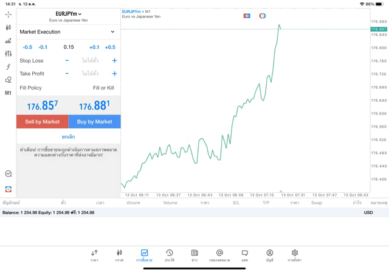Open the indicators function icon
The height and width of the screenshot is (272, 389).
(8, 67)
